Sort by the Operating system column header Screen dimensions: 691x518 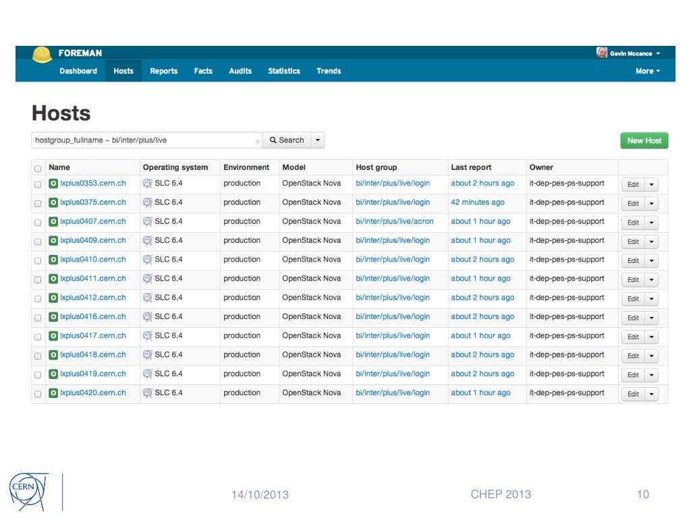tap(175, 167)
